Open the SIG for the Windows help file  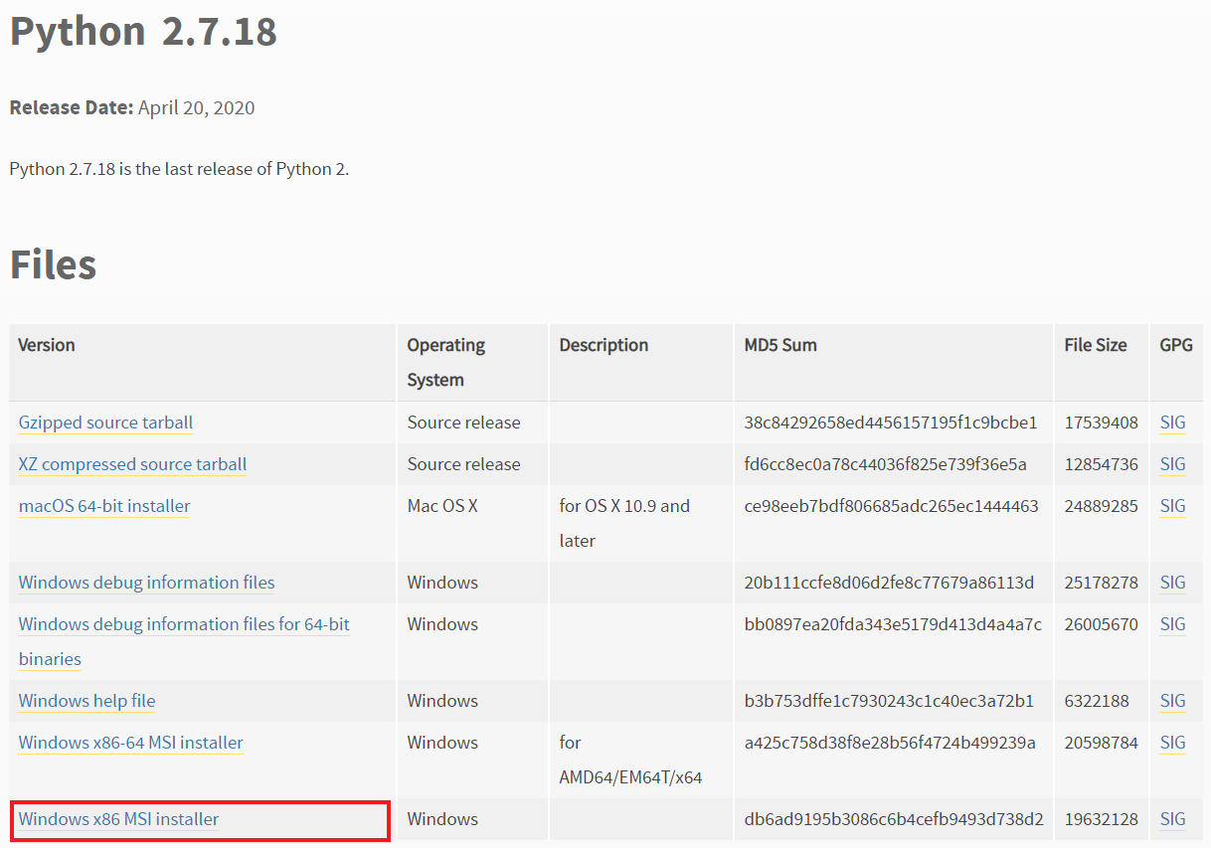[x=1172, y=700]
